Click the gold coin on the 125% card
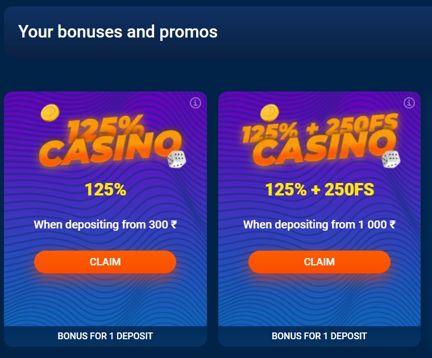This screenshot has height=358, width=432. [x=50, y=113]
